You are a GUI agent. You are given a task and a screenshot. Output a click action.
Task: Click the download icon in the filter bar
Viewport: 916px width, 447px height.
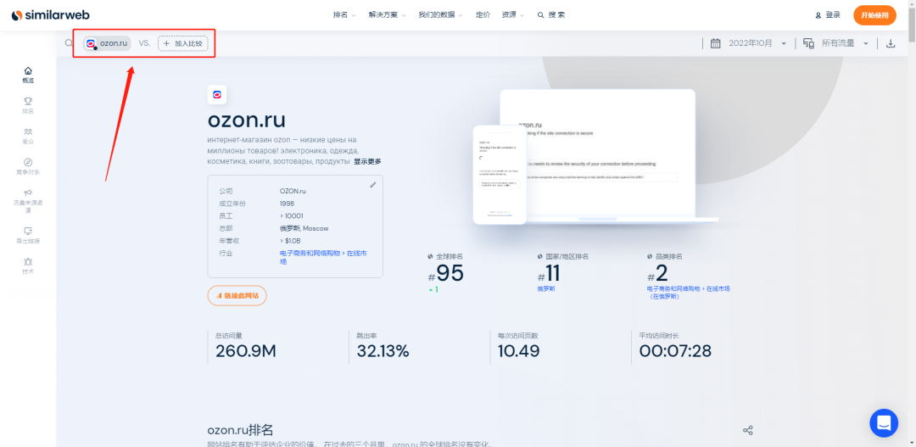click(891, 43)
